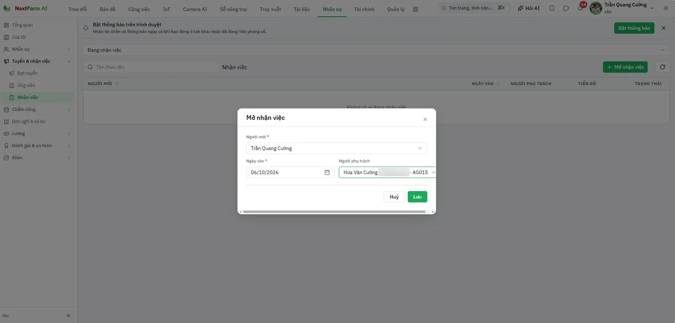Click the Ngày vào date field
This screenshot has width=675, height=323.
pyautogui.click(x=290, y=172)
